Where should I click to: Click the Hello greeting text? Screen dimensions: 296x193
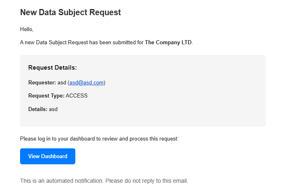click(x=27, y=30)
